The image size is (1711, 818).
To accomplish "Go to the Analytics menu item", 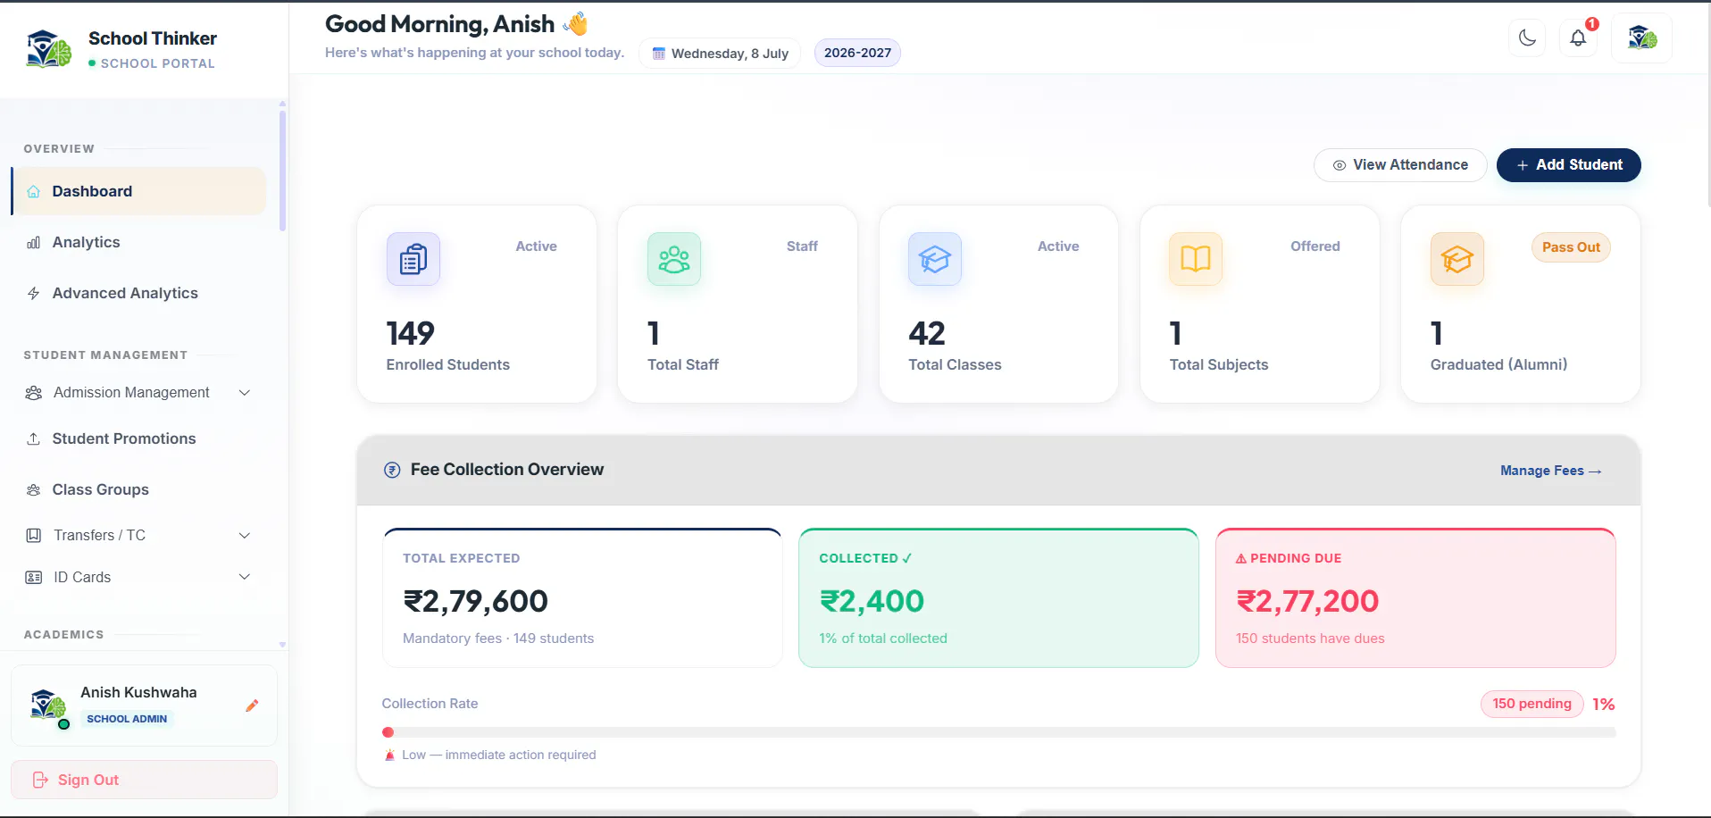I will coord(138,242).
